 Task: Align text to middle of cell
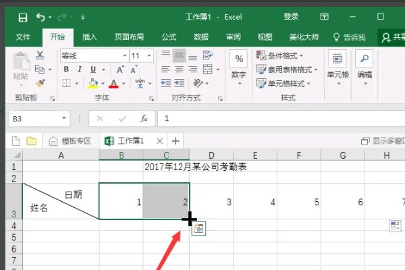[x=180, y=55]
